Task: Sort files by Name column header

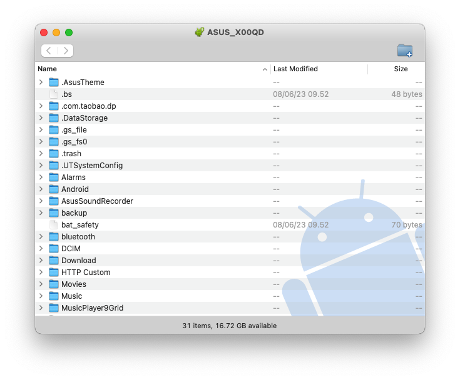Action: [48, 69]
